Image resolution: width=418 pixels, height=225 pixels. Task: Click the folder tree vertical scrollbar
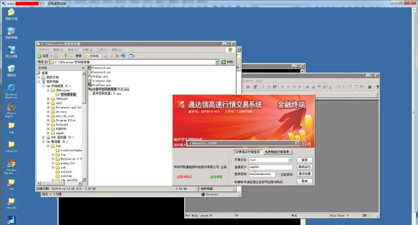click(84, 126)
